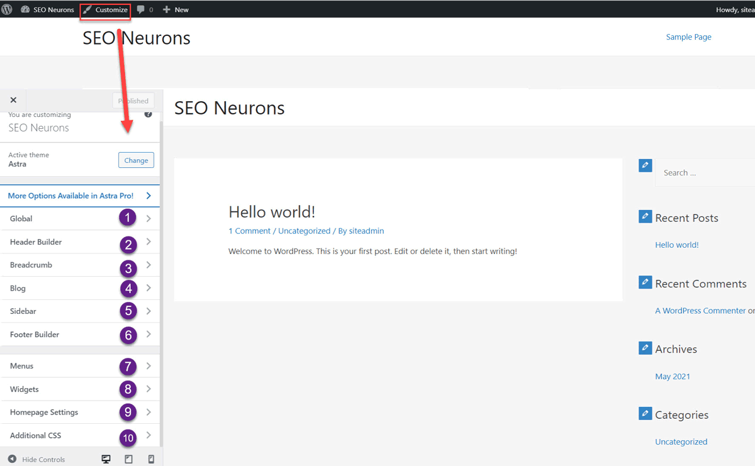Click Customize in the admin bar
Screen dimensions: 755x466
coord(106,10)
